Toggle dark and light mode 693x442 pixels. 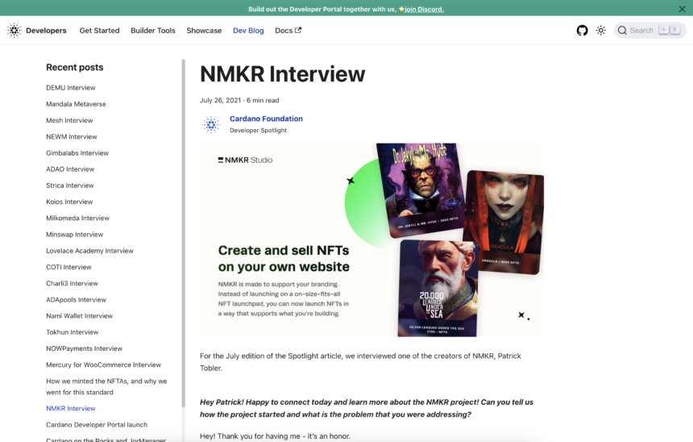click(600, 31)
